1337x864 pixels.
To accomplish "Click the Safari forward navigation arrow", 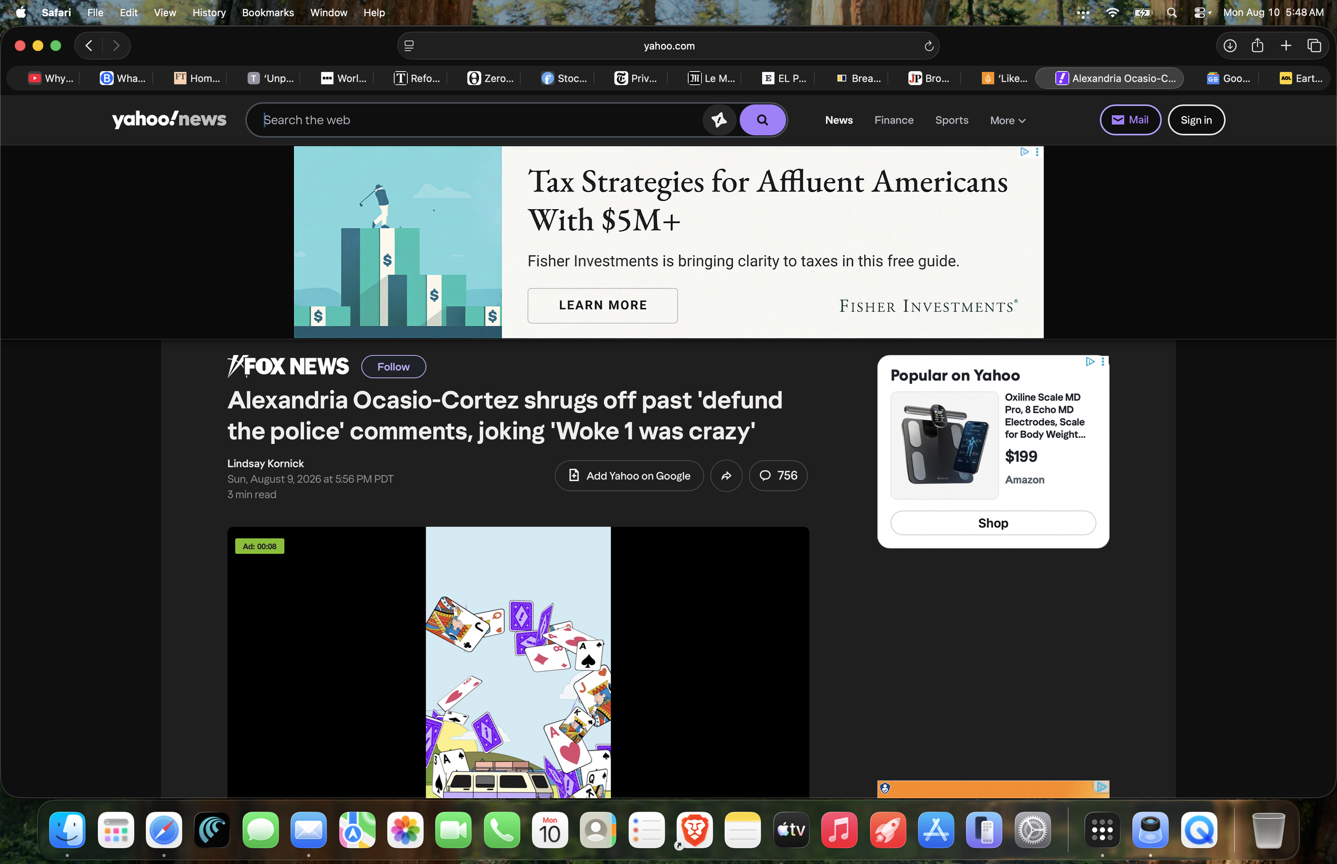I will (116, 45).
